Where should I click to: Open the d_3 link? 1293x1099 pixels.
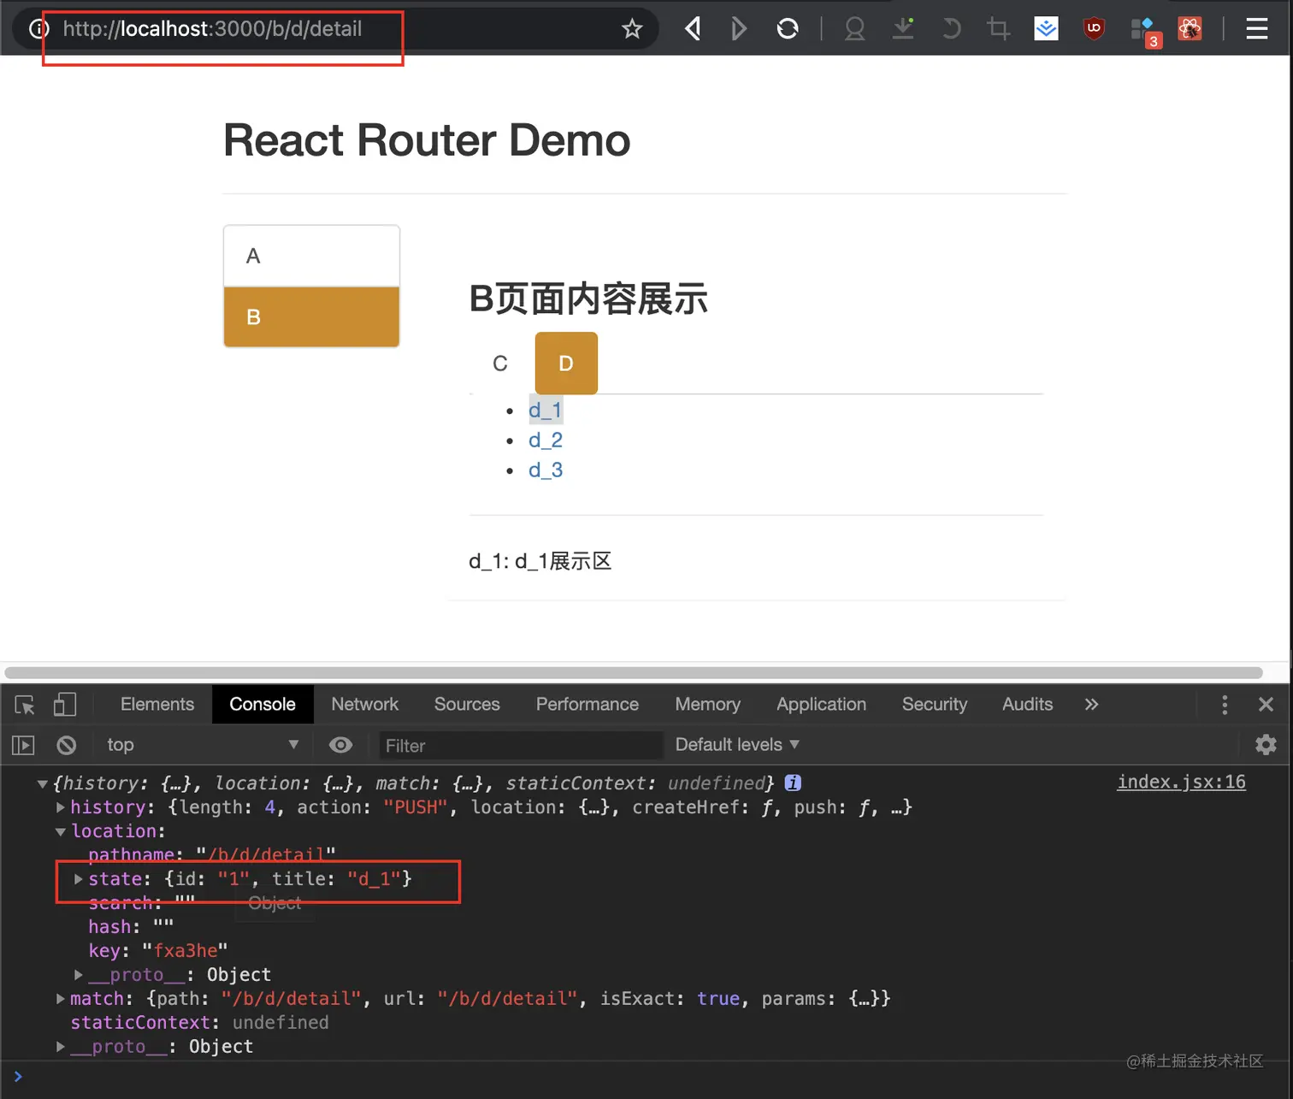[546, 470]
